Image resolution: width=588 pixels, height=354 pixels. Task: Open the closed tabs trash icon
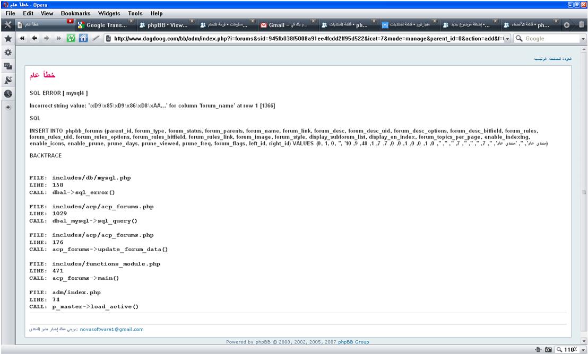pyautogui.click(x=581, y=25)
